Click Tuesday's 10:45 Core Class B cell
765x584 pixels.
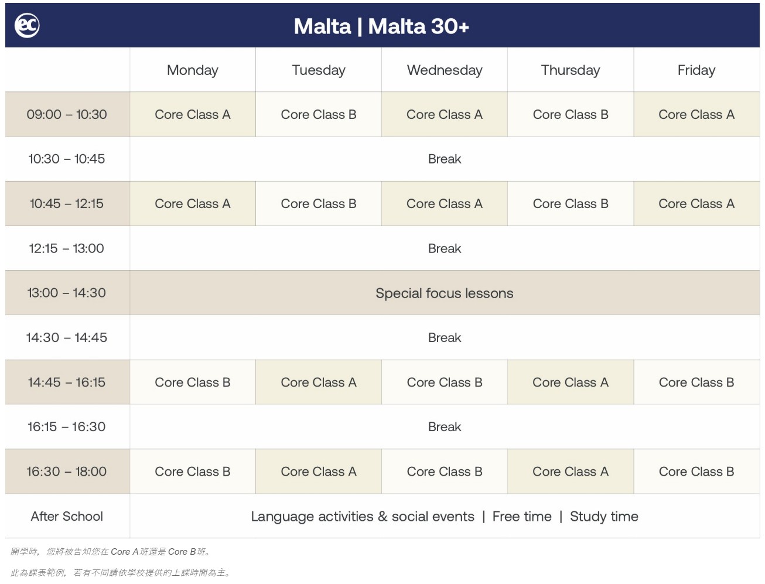pyautogui.click(x=319, y=204)
